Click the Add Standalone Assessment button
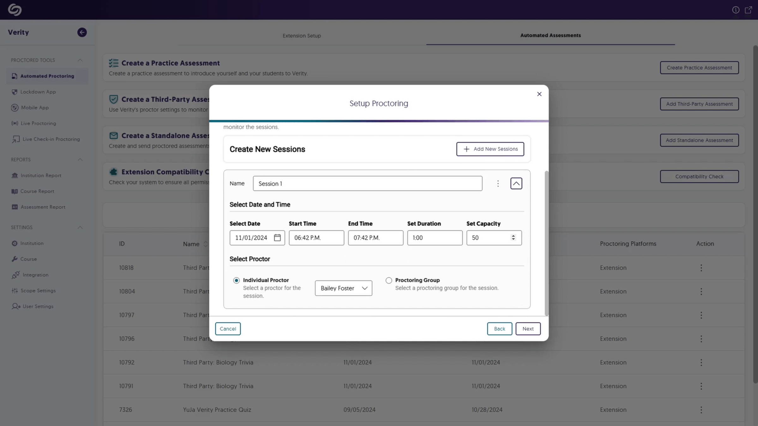 [x=699, y=140]
